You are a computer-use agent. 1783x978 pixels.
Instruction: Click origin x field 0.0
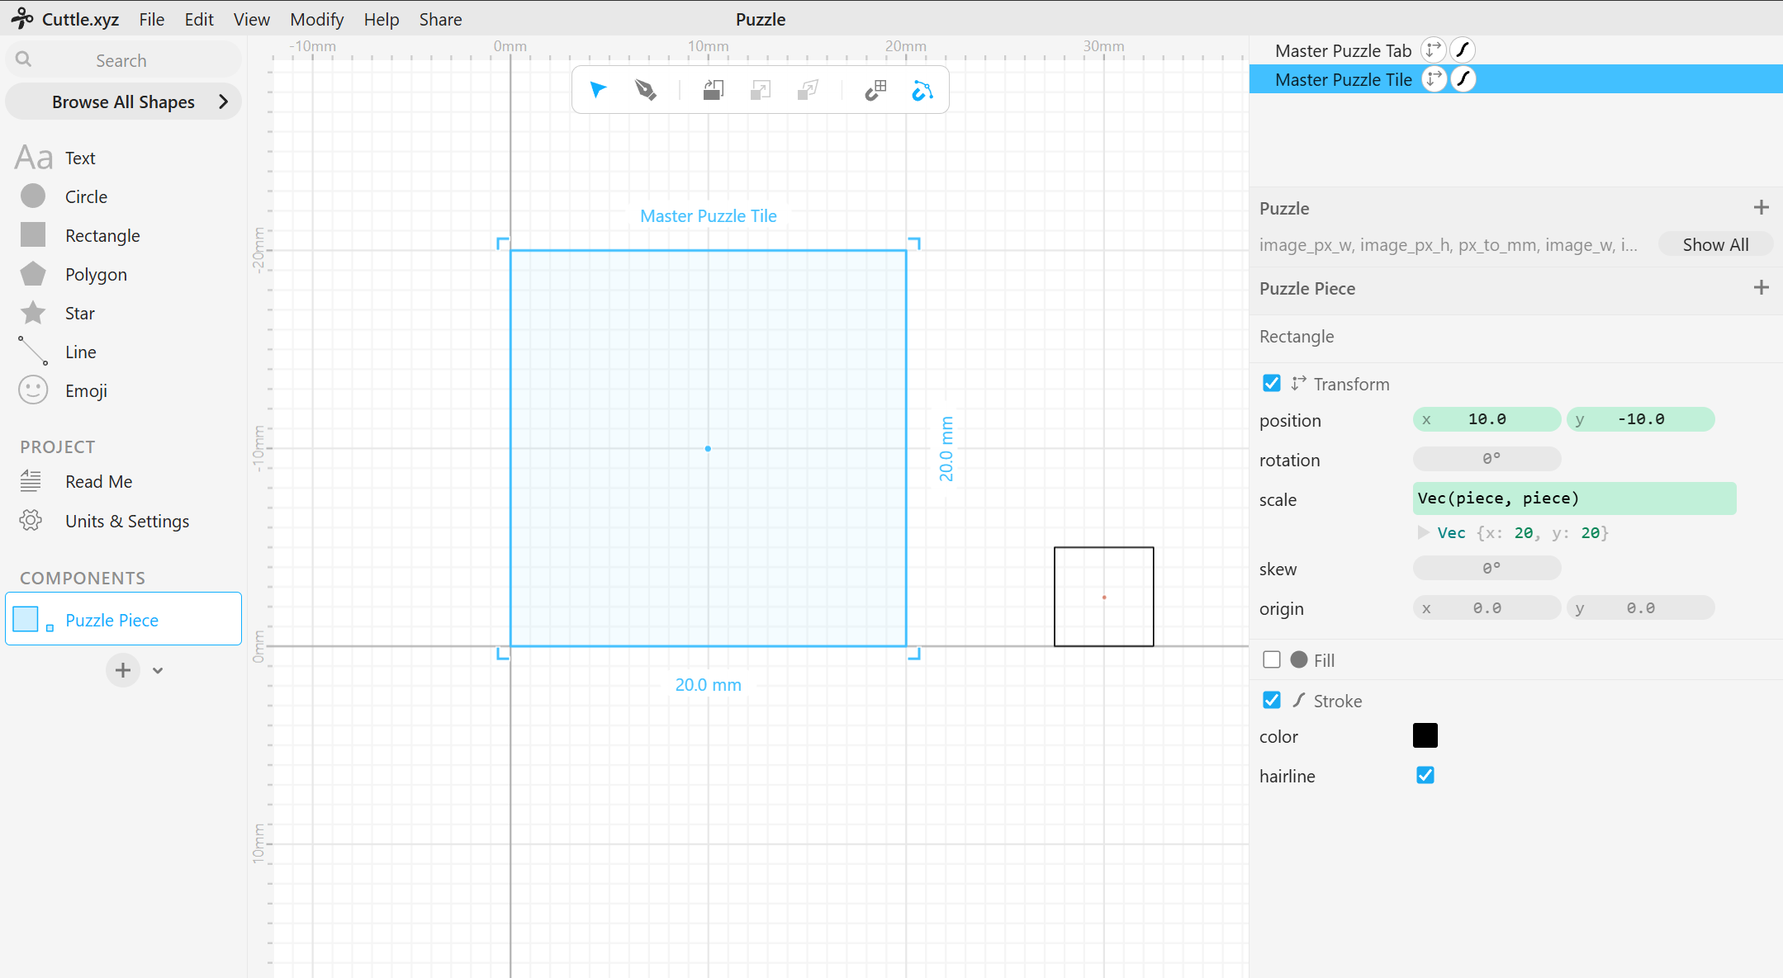pyautogui.click(x=1487, y=608)
